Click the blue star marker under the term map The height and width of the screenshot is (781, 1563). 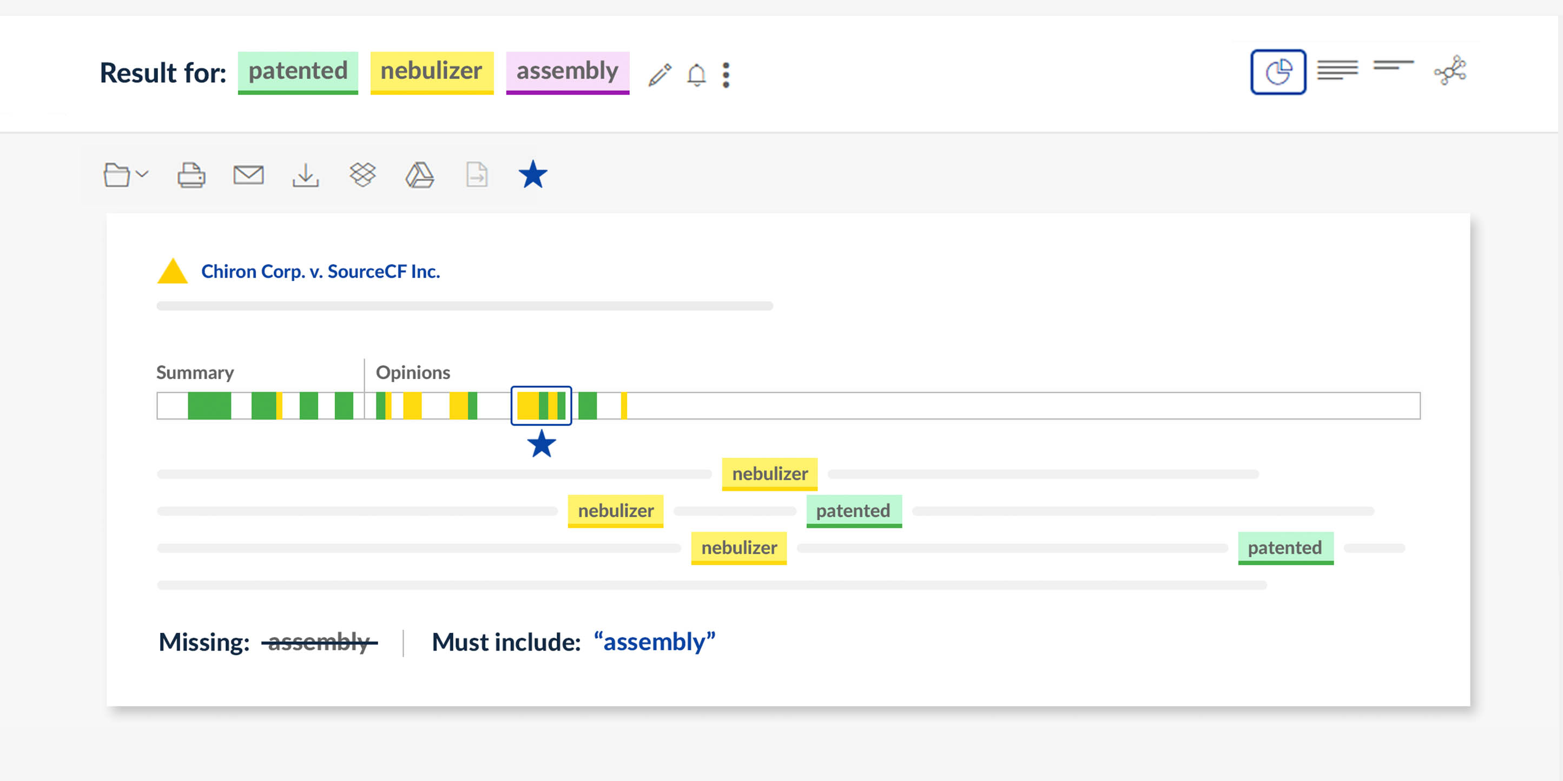(541, 445)
